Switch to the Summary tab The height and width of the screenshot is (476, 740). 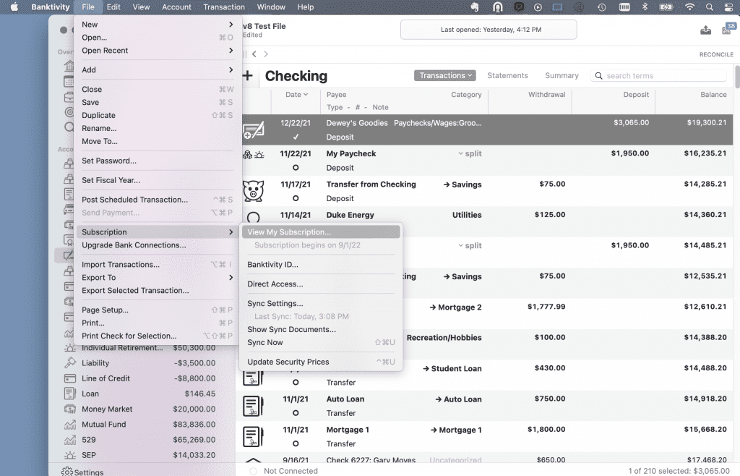click(x=562, y=75)
